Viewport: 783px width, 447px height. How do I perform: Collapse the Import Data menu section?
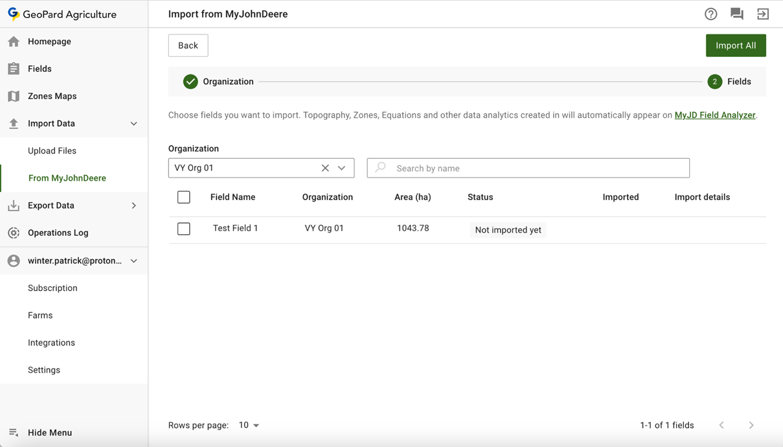point(133,123)
